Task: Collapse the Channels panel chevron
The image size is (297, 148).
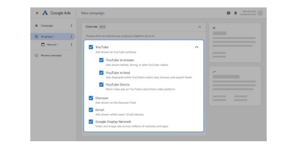Action: [199, 27]
